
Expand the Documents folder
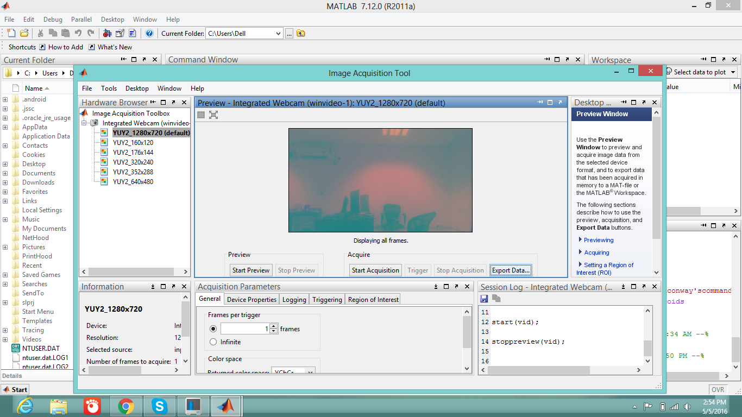point(5,173)
